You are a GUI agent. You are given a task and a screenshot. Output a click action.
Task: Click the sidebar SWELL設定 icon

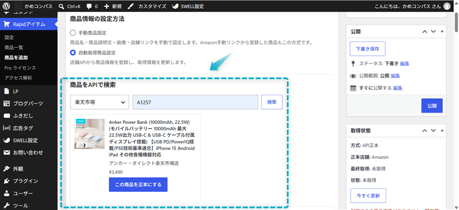point(7,141)
